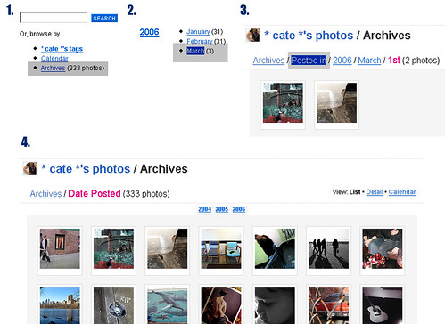Switch to Calendar view in step 4
Viewport: 445px width, 324px height.
pyautogui.click(x=402, y=192)
